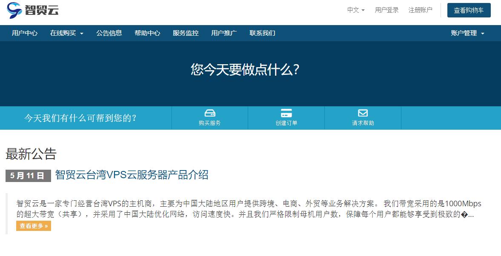Screen dimensions: 501x256
Task: Click the 5月11日 date badge
Action: (x=28, y=176)
